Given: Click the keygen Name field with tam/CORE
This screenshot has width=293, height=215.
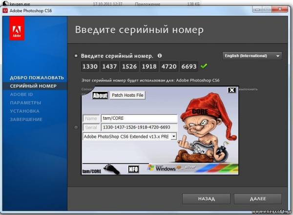Looking at the screenshot, I should pos(139,118).
